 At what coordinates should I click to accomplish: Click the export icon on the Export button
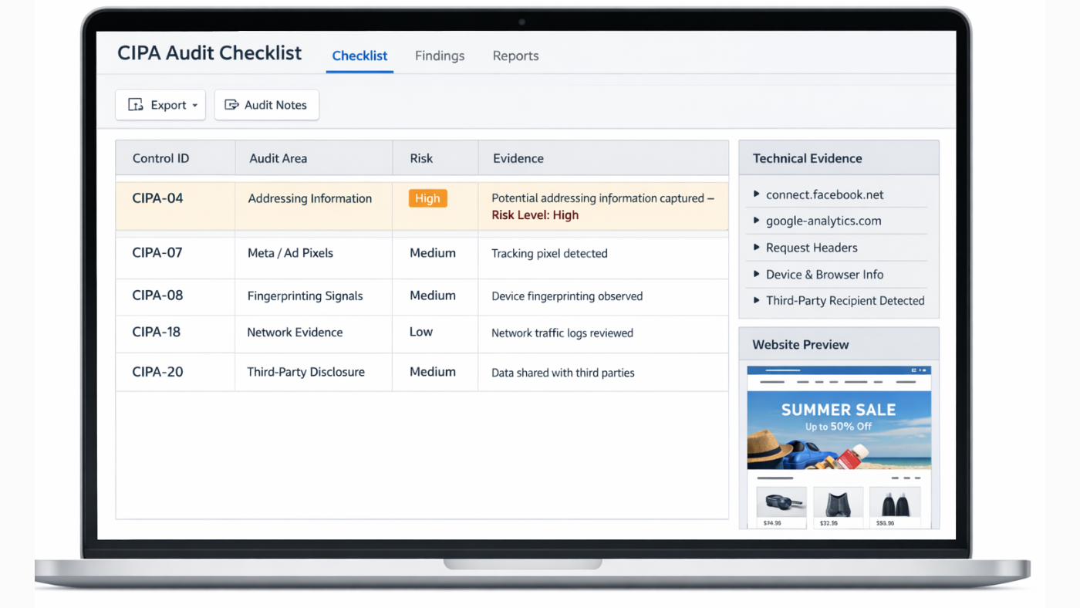click(136, 105)
